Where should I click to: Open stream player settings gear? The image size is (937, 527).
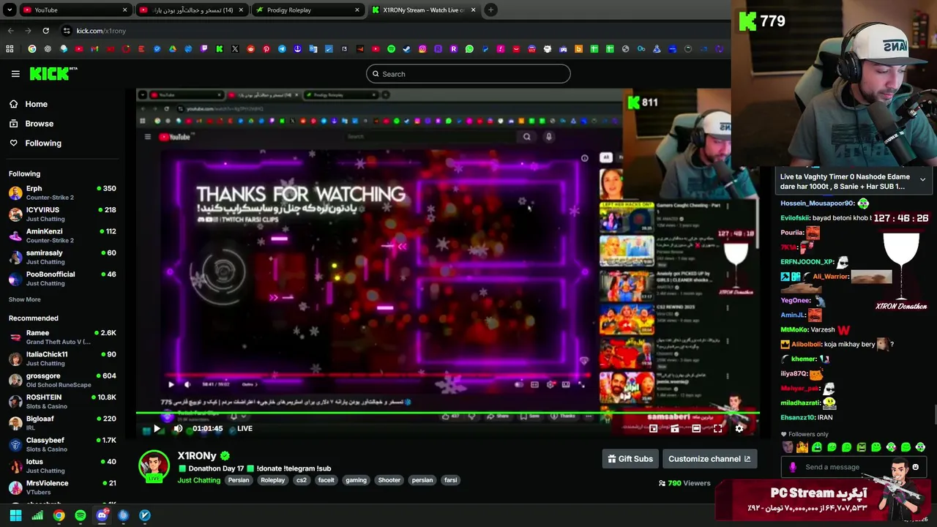click(739, 429)
